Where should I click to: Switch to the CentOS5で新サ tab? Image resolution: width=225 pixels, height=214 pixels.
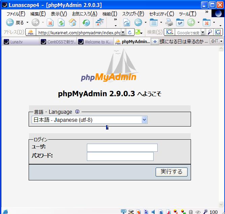click(58, 42)
